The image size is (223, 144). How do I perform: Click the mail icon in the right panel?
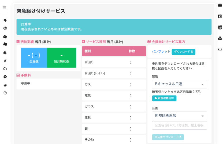[x=220, y=5]
